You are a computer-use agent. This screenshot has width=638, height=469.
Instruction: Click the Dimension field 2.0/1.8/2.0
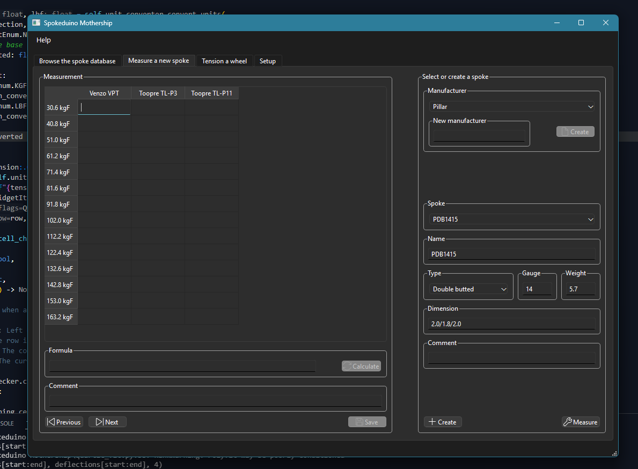point(511,324)
